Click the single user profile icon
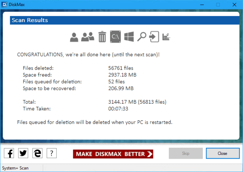This screenshot has width=243, height=172. click(74, 37)
